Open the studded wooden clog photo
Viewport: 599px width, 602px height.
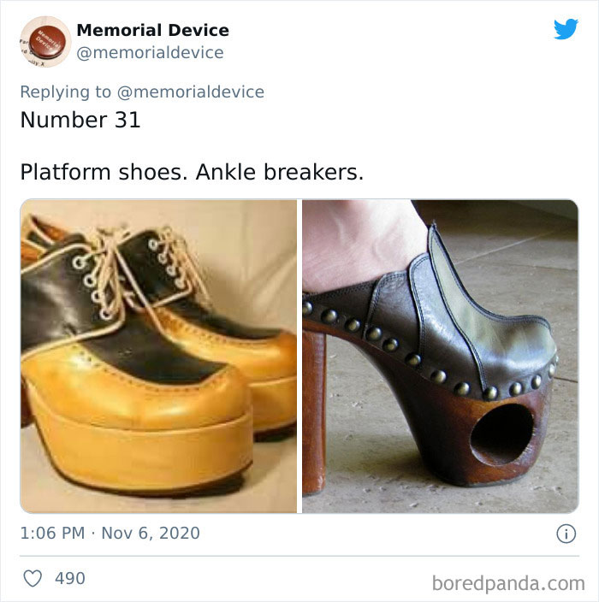tap(441, 356)
